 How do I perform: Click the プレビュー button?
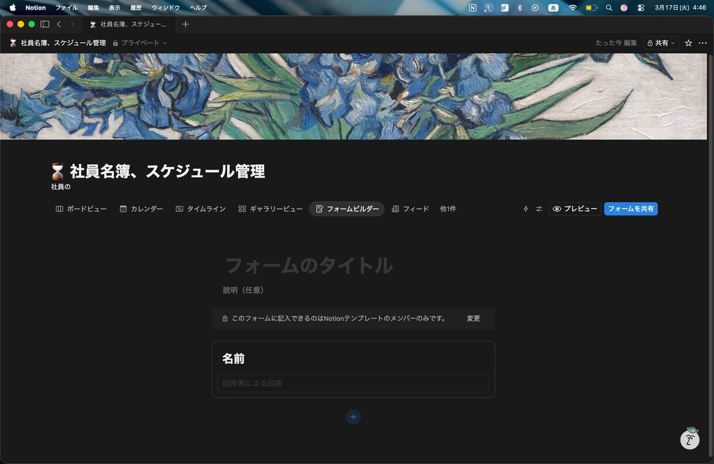pos(575,209)
